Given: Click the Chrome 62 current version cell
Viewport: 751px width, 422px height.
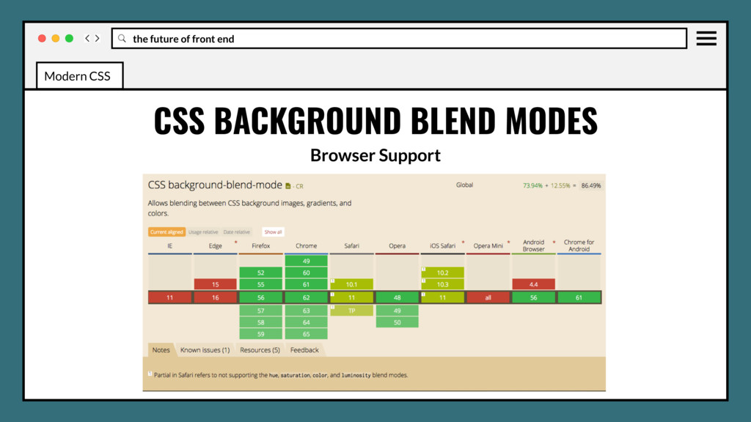Looking at the screenshot, I should pyautogui.click(x=306, y=297).
